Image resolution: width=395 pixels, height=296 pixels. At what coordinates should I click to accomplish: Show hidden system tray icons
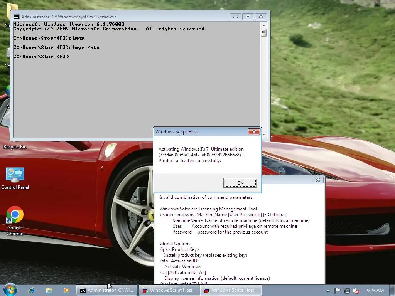(x=328, y=291)
